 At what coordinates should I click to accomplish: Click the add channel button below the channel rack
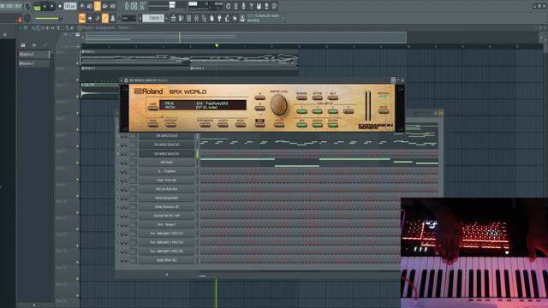pyautogui.click(x=167, y=275)
